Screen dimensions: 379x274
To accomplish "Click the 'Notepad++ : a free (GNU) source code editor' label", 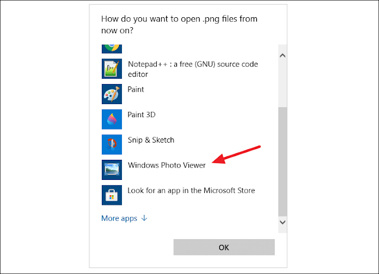I will [x=193, y=69].
